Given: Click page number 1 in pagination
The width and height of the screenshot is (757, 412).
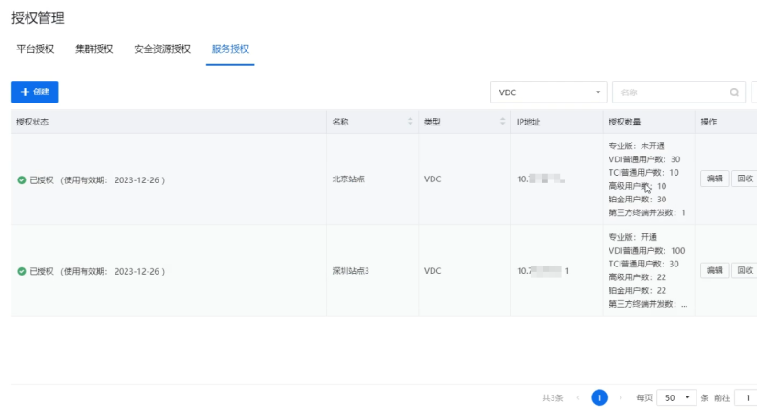Looking at the screenshot, I should [x=599, y=398].
